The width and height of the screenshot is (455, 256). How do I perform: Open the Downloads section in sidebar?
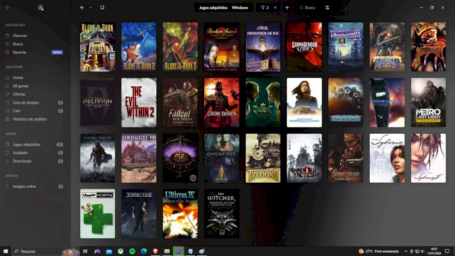22,161
